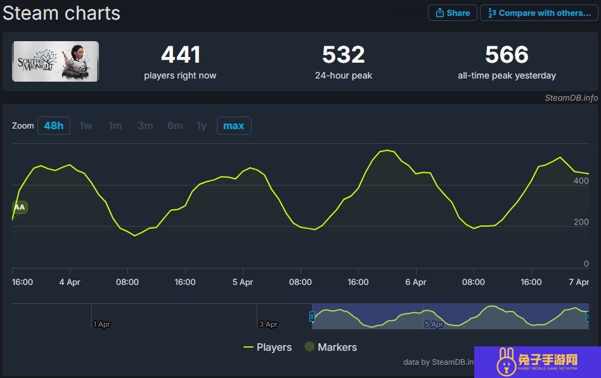
Task: Toggle the Markers legend series
Action: click(331, 347)
